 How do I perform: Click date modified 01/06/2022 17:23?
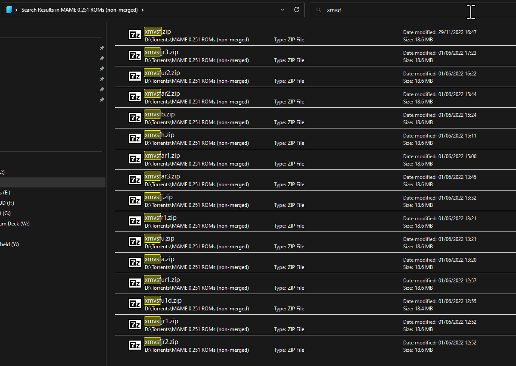tap(440, 53)
